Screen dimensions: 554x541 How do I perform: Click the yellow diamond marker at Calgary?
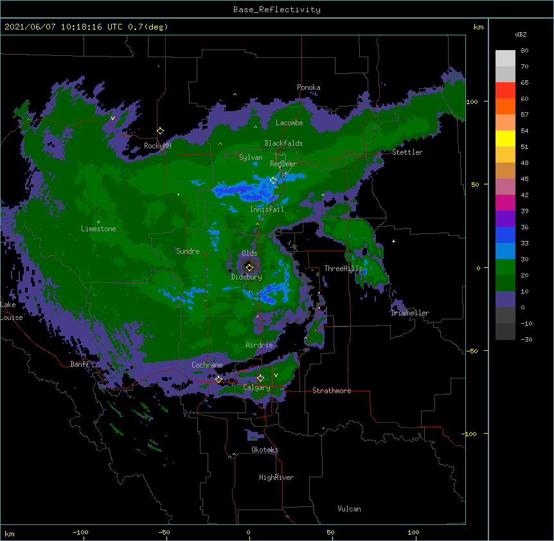tap(260, 378)
